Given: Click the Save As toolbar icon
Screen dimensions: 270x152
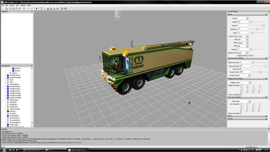Looking at the screenshot, I should (20, 9).
